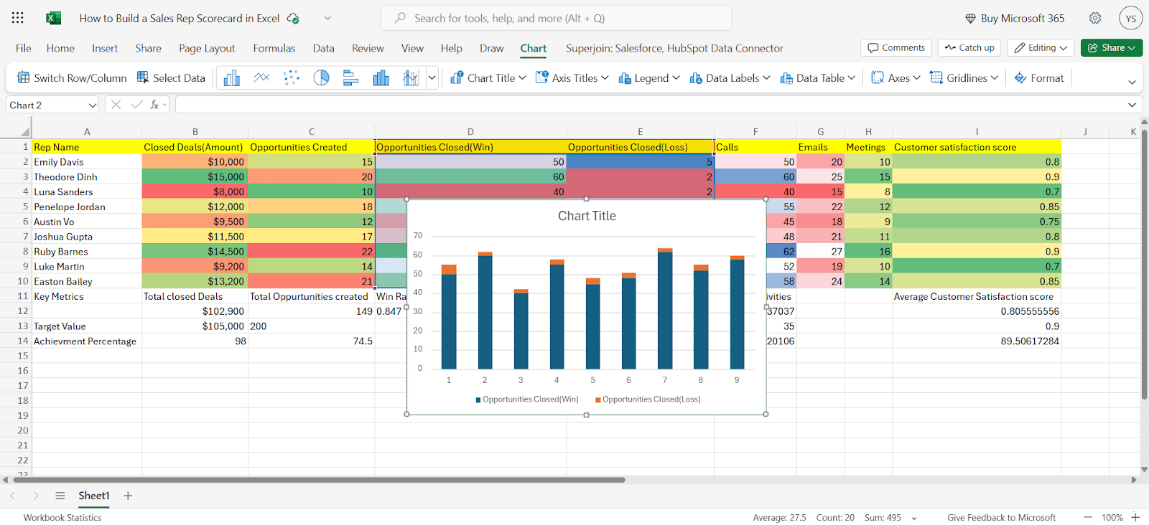Open the Select Data dialog
Image resolution: width=1149 pixels, height=525 pixels.
(x=171, y=77)
